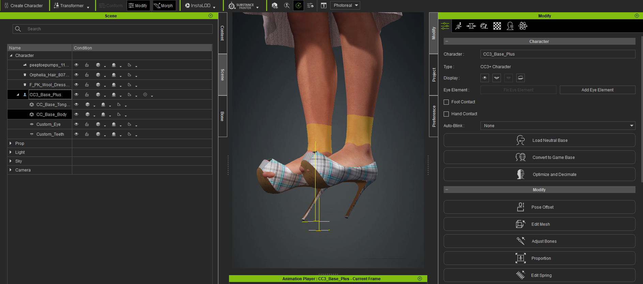
Task: Click the LOD cursor icon in toolbar
Action: click(x=287, y=5)
